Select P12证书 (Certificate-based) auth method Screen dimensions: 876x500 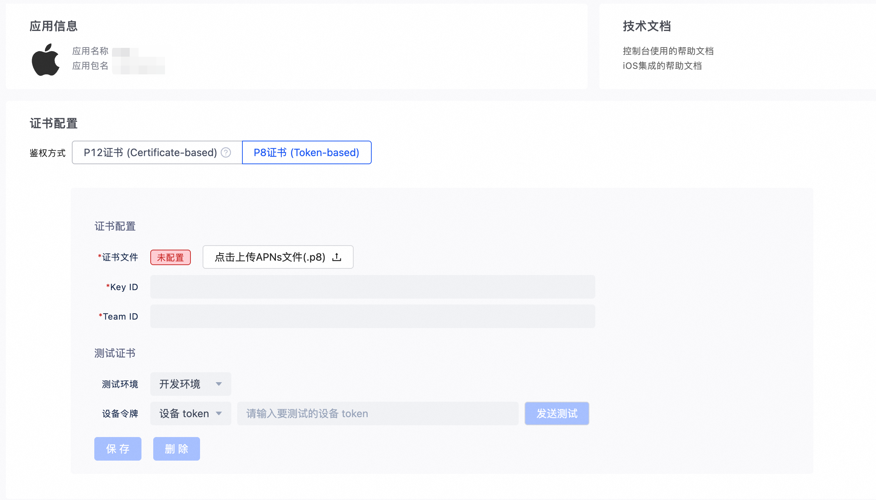(x=150, y=152)
